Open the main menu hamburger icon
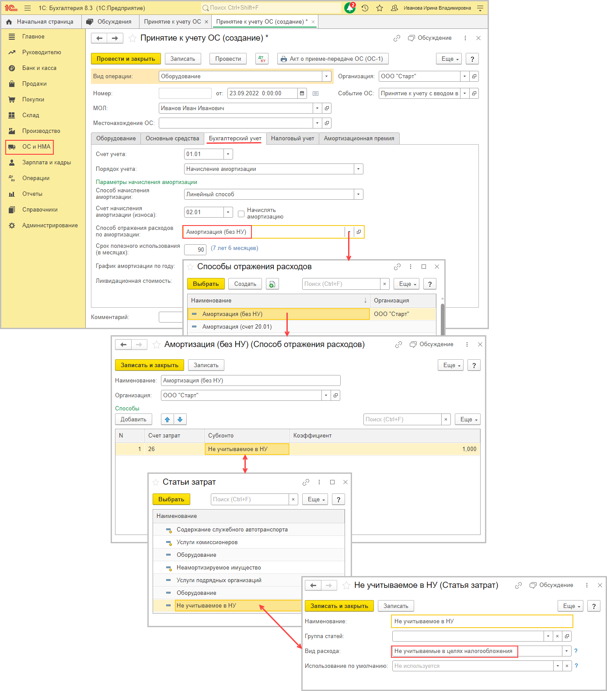This screenshot has width=607, height=691. tap(28, 8)
